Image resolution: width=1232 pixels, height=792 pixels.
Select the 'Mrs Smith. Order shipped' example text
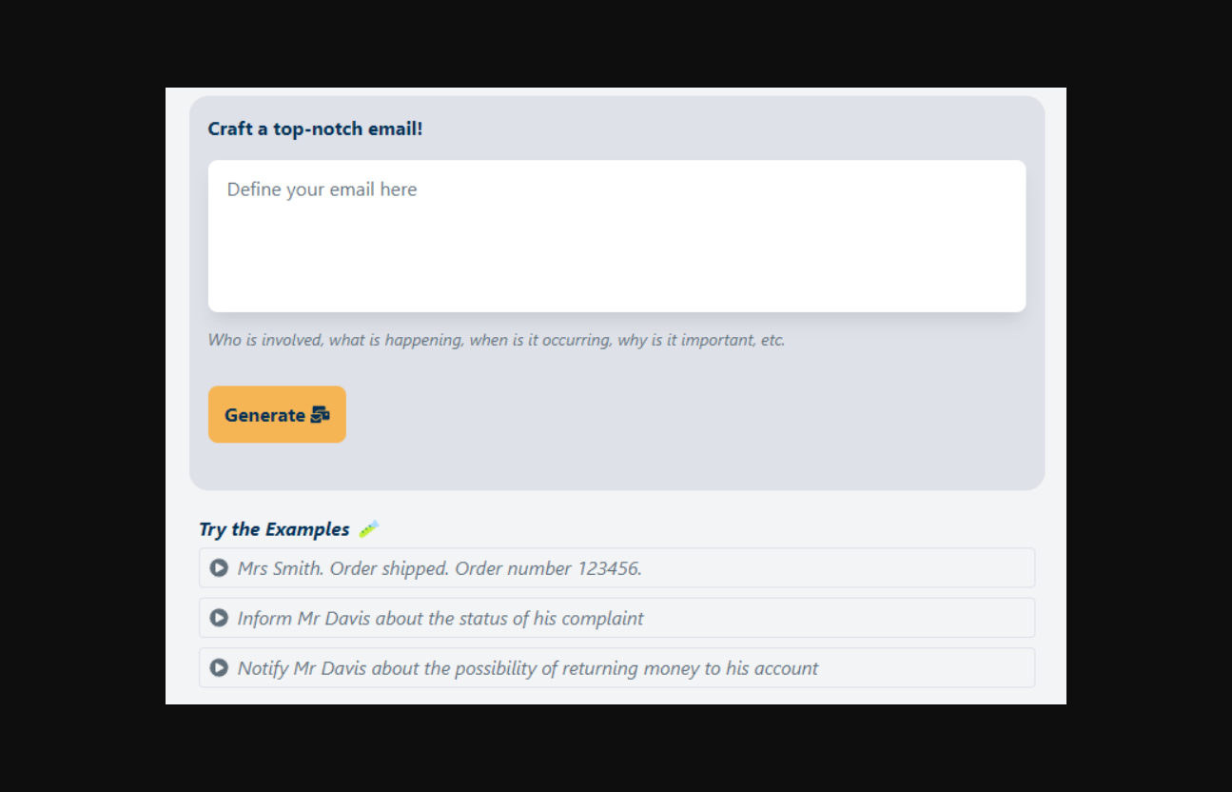342,568
